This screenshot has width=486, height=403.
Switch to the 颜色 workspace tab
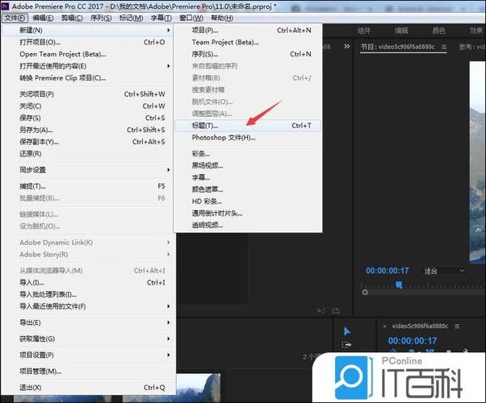pyautogui.click(x=439, y=31)
